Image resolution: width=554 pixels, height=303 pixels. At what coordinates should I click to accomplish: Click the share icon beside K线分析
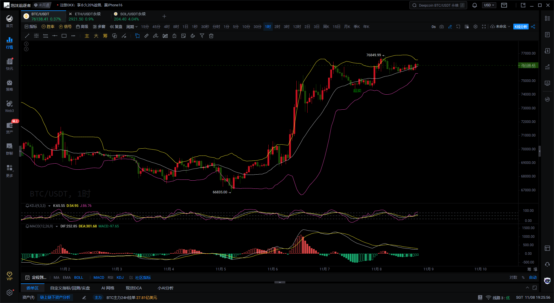coord(533,27)
